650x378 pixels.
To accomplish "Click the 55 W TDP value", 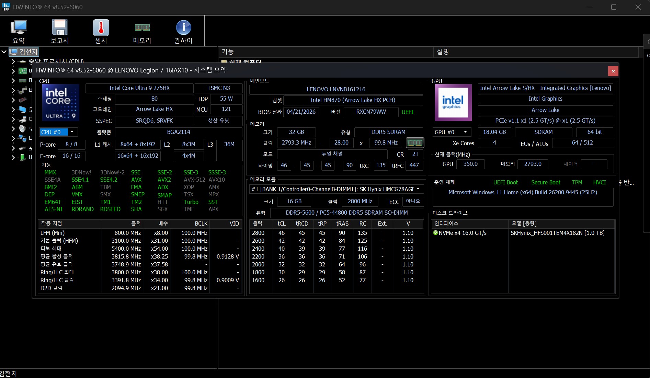I will [x=226, y=99].
